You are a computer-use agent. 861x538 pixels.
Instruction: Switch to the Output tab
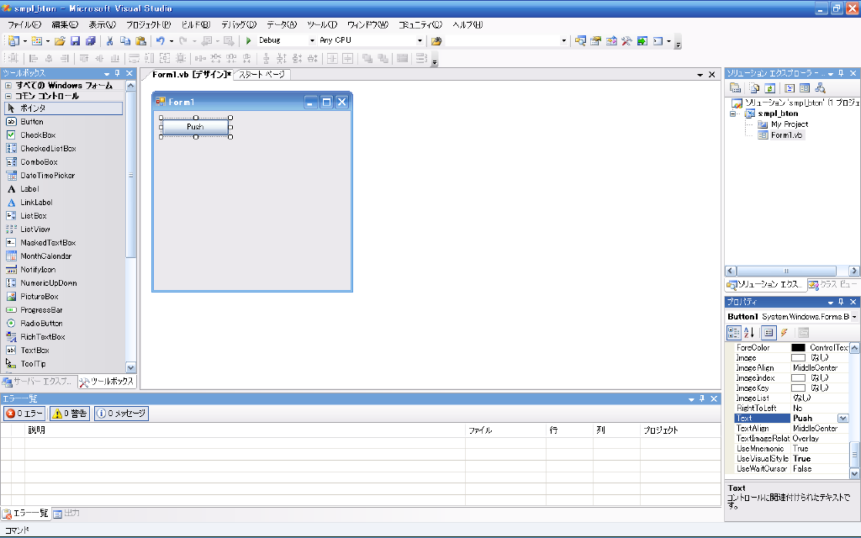click(x=67, y=514)
